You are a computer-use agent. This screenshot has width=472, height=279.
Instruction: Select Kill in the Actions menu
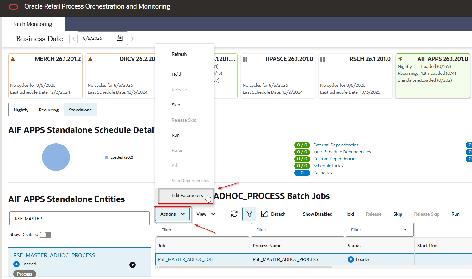click(175, 165)
